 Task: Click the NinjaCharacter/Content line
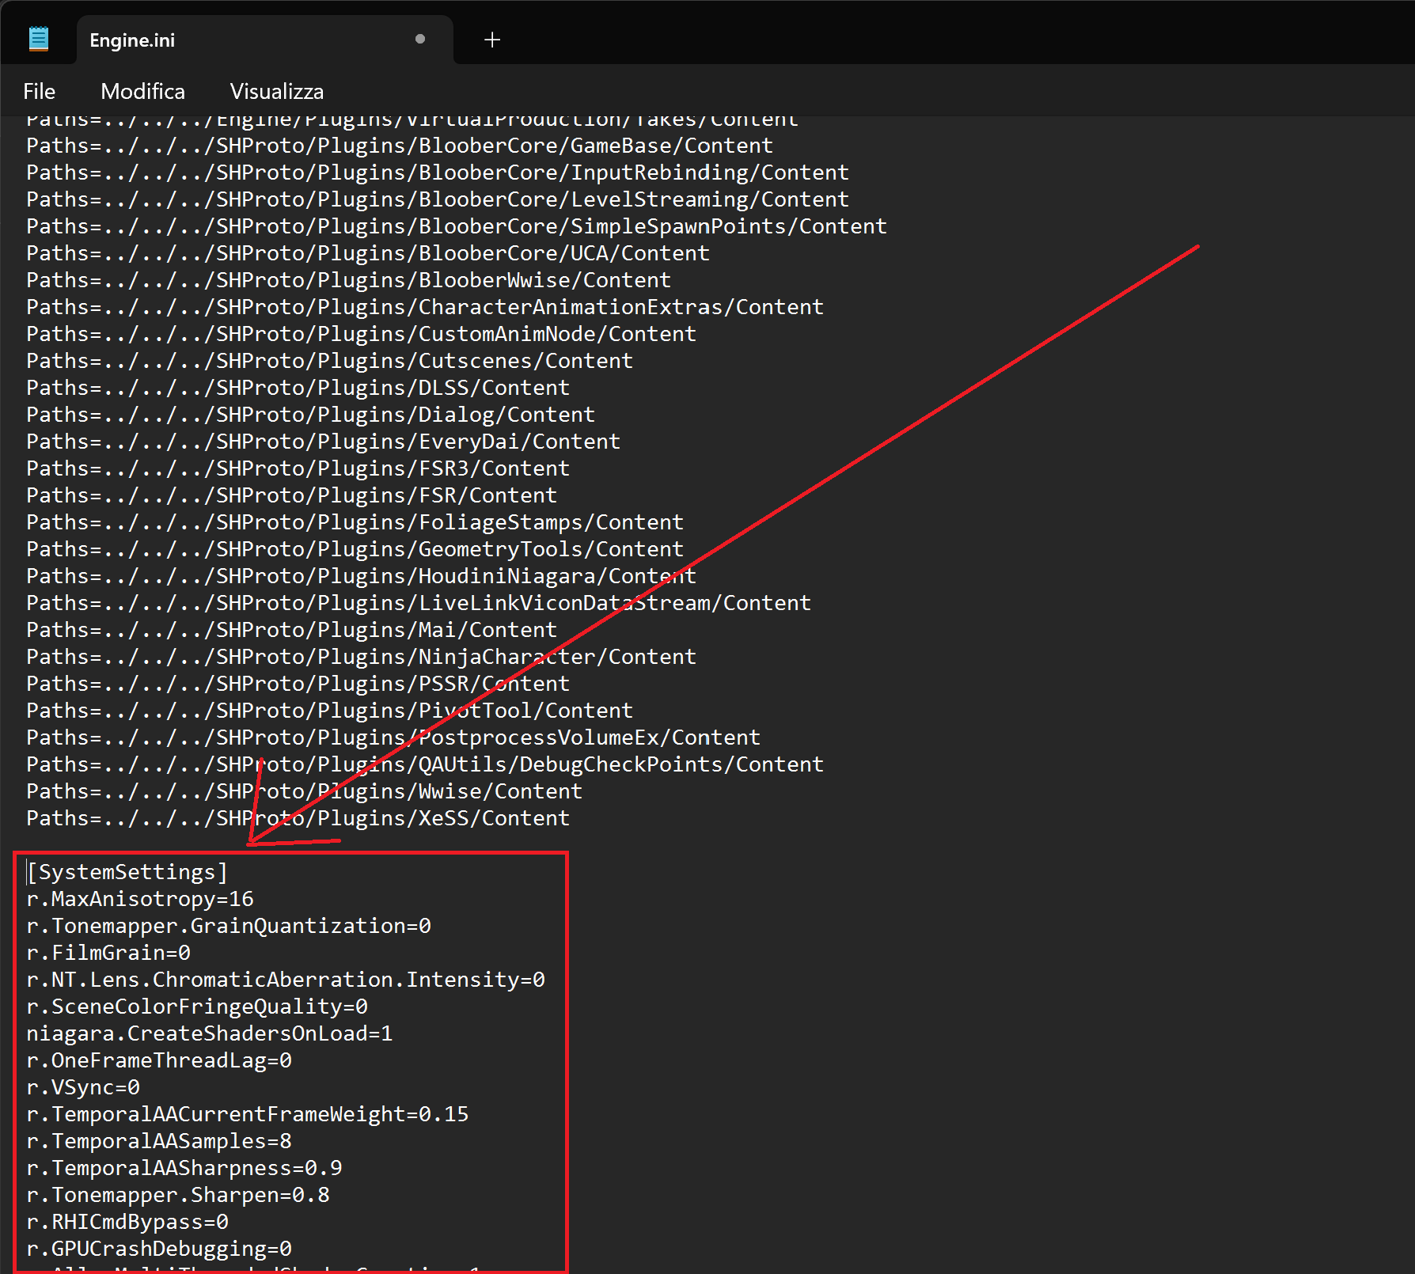[x=362, y=657]
